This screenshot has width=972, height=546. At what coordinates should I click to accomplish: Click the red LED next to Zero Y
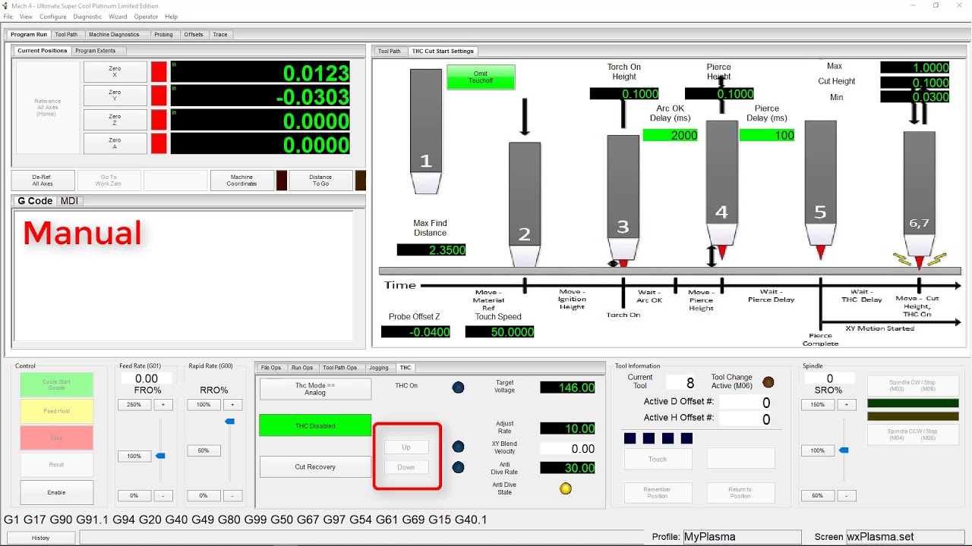tap(159, 96)
